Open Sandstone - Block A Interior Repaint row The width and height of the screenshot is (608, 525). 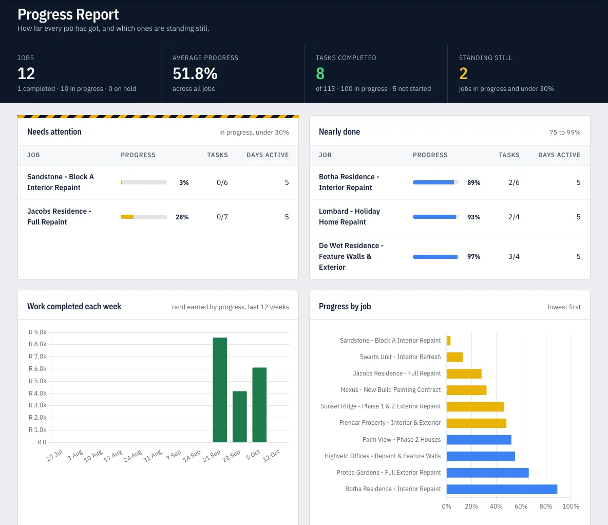pyautogui.click(x=158, y=182)
